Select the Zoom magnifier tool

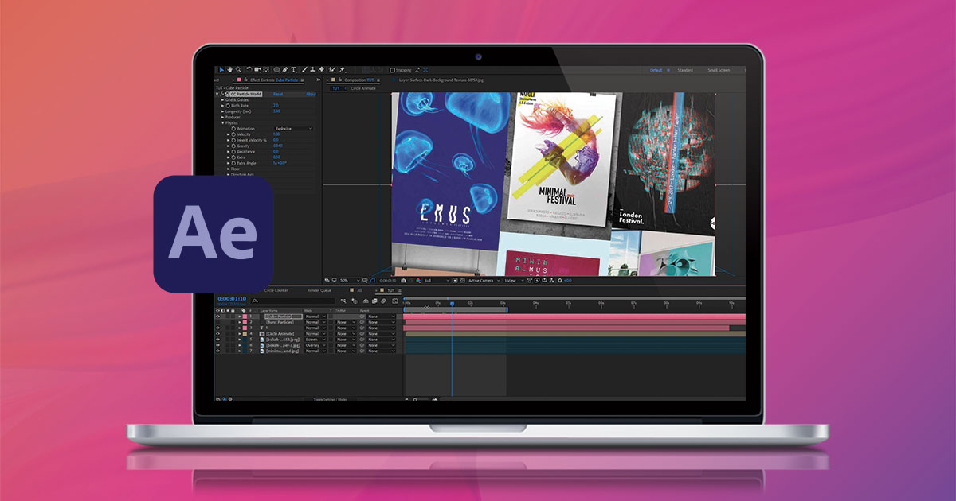tap(238, 70)
